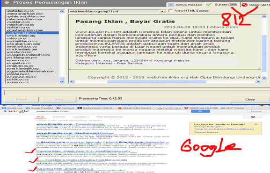The height and width of the screenshot is (173, 270).
Task: Select webiklanku.cu.cc in the list
Action: [x=22, y=47]
